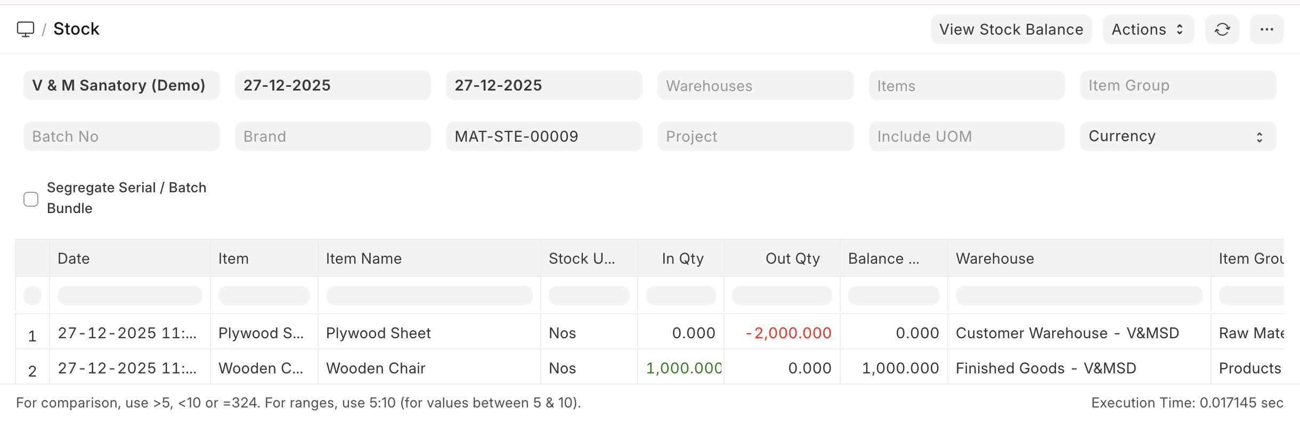Viewport: 1300px width, 424px height.
Task: Open the Wooden Chair item entry
Action: click(376, 368)
